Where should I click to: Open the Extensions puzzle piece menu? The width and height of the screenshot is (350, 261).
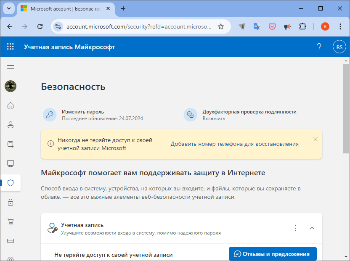click(x=302, y=26)
